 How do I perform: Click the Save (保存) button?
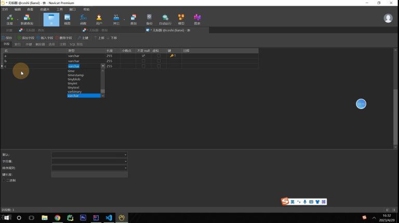pyautogui.click(x=7, y=38)
